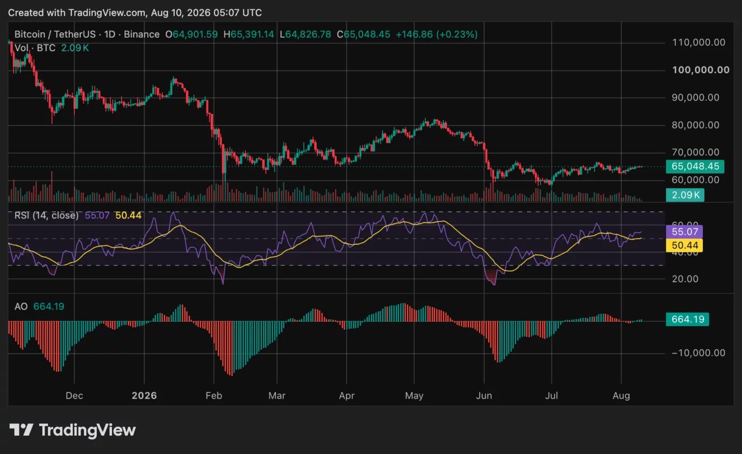
Task: Click the 90,000.00 price axis label
Action: tap(696, 97)
